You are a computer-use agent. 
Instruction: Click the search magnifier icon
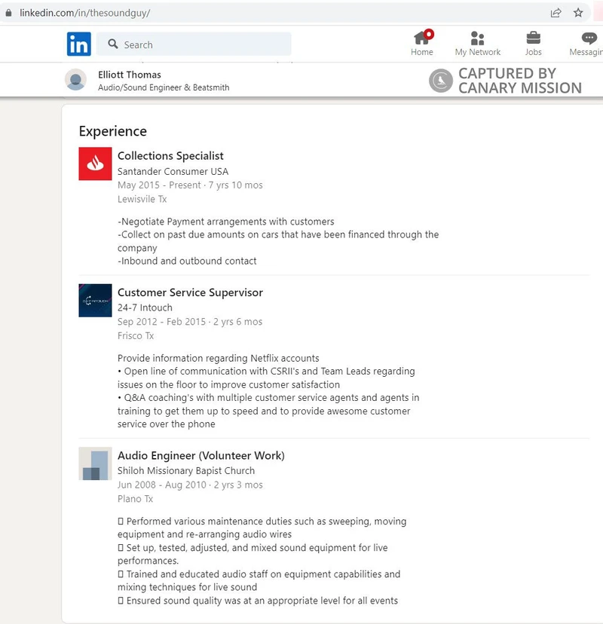pos(113,44)
